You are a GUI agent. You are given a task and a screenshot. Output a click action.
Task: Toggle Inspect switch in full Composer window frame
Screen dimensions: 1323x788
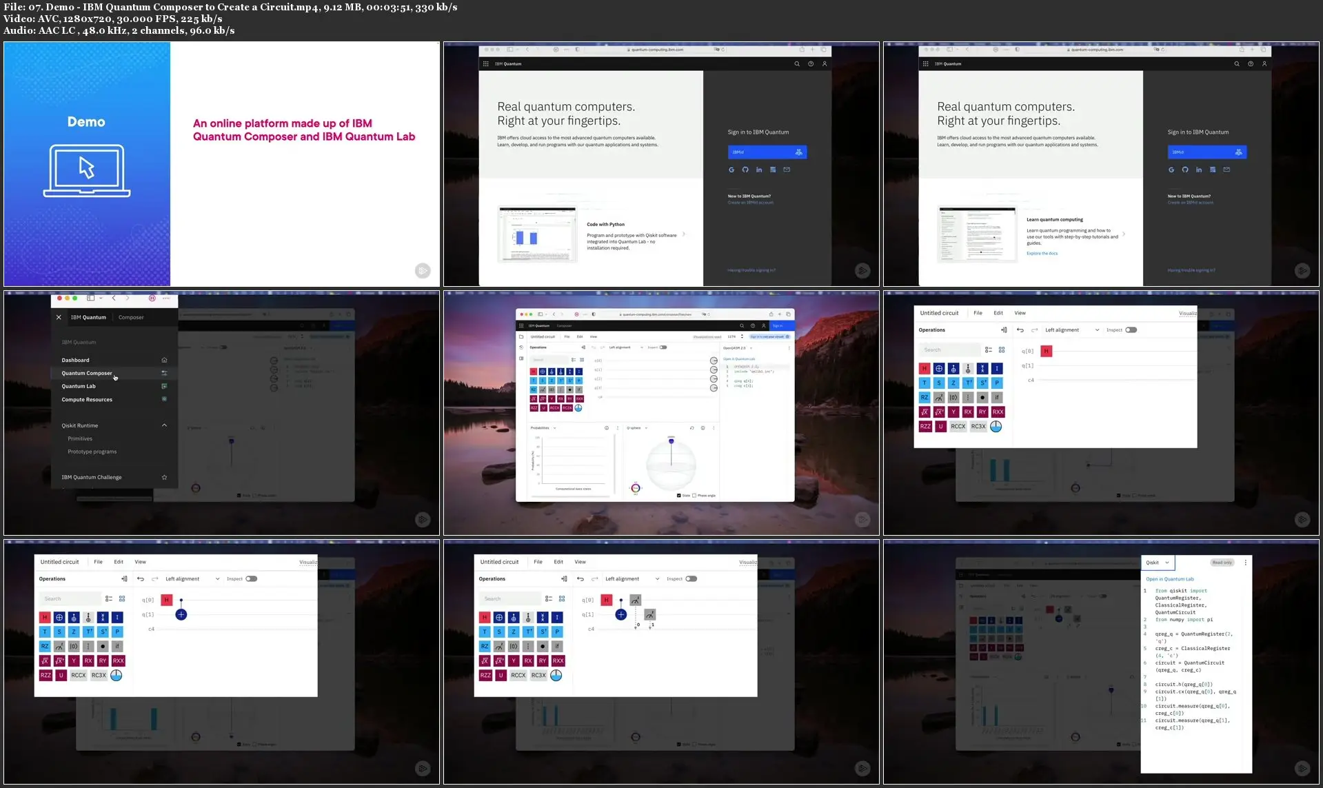point(663,347)
